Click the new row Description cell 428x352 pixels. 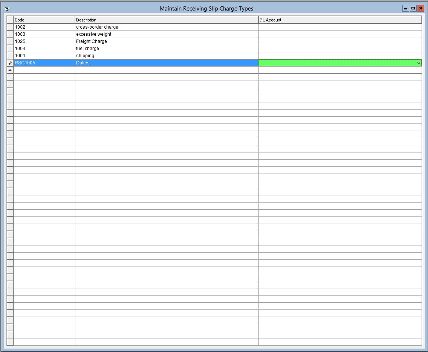coord(167,70)
